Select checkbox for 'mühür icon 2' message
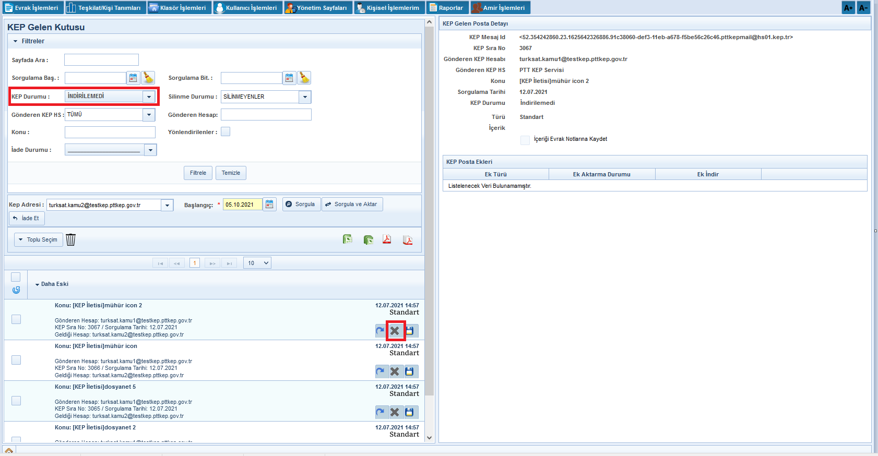The image size is (878, 456). 16,319
